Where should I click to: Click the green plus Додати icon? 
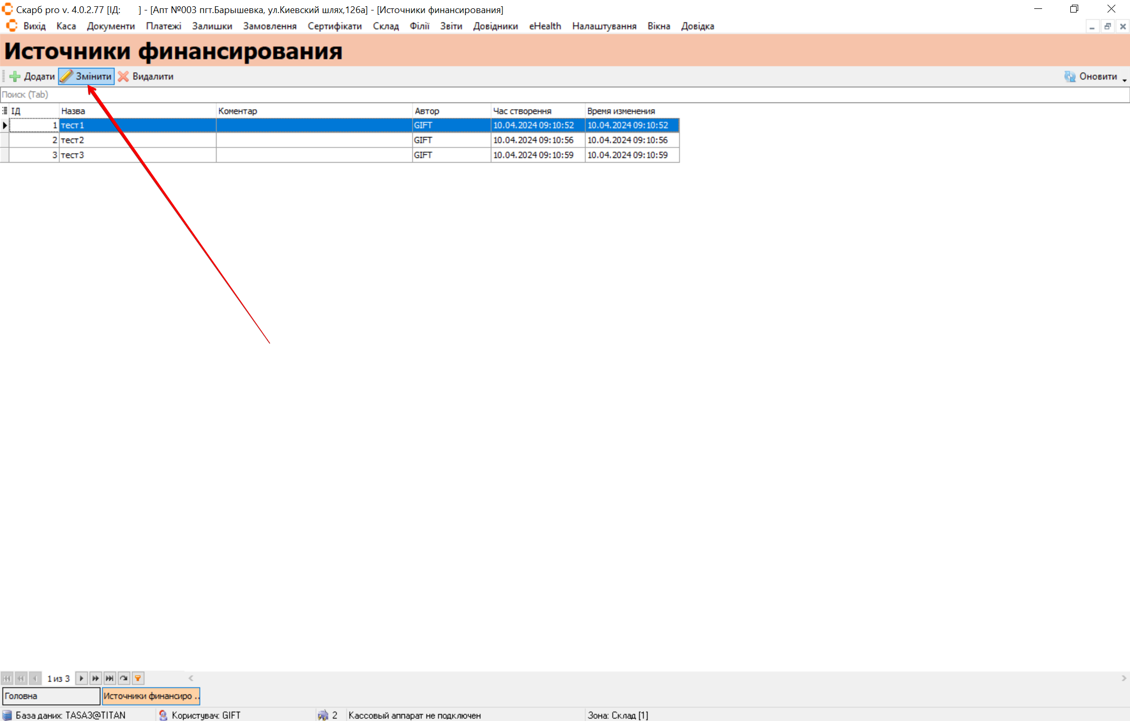(x=15, y=76)
